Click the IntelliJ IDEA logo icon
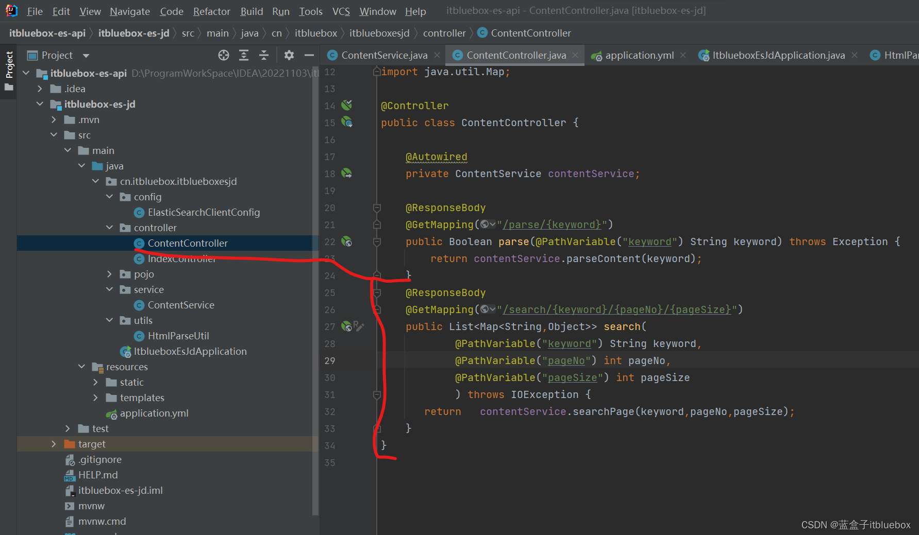The height and width of the screenshot is (535, 919). 11,11
